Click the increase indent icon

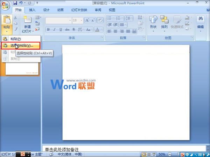[115, 25]
